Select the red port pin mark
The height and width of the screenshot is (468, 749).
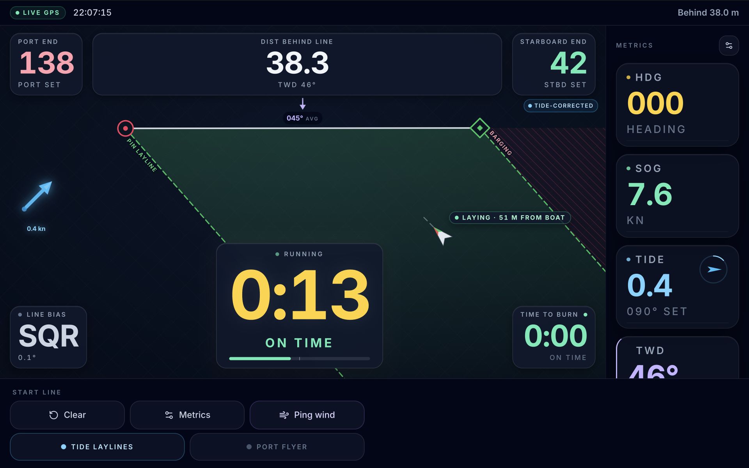pos(126,128)
